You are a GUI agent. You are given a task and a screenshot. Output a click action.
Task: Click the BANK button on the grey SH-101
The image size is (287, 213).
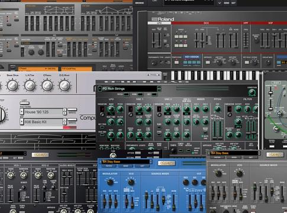point(234,157)
